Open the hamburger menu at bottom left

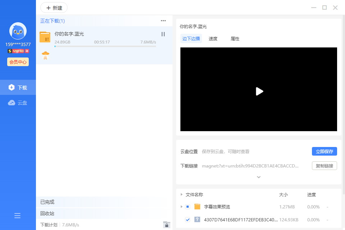[17, 215]
